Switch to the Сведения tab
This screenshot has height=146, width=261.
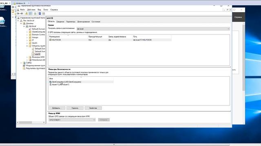60,21
